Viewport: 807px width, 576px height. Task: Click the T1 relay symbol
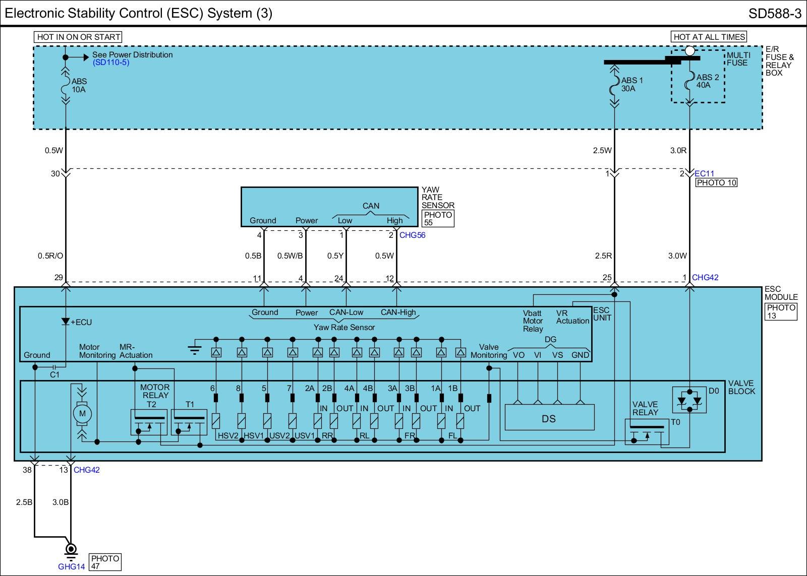point(189,422)
